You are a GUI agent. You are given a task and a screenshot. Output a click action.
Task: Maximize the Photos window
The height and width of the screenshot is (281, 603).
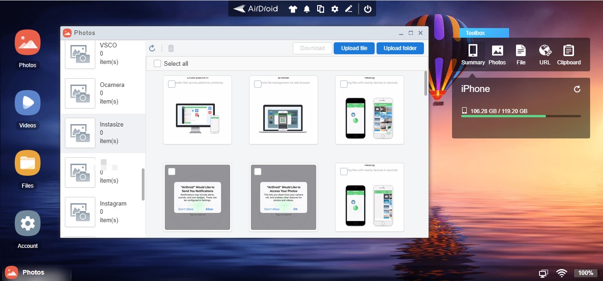tap(411, 33)
